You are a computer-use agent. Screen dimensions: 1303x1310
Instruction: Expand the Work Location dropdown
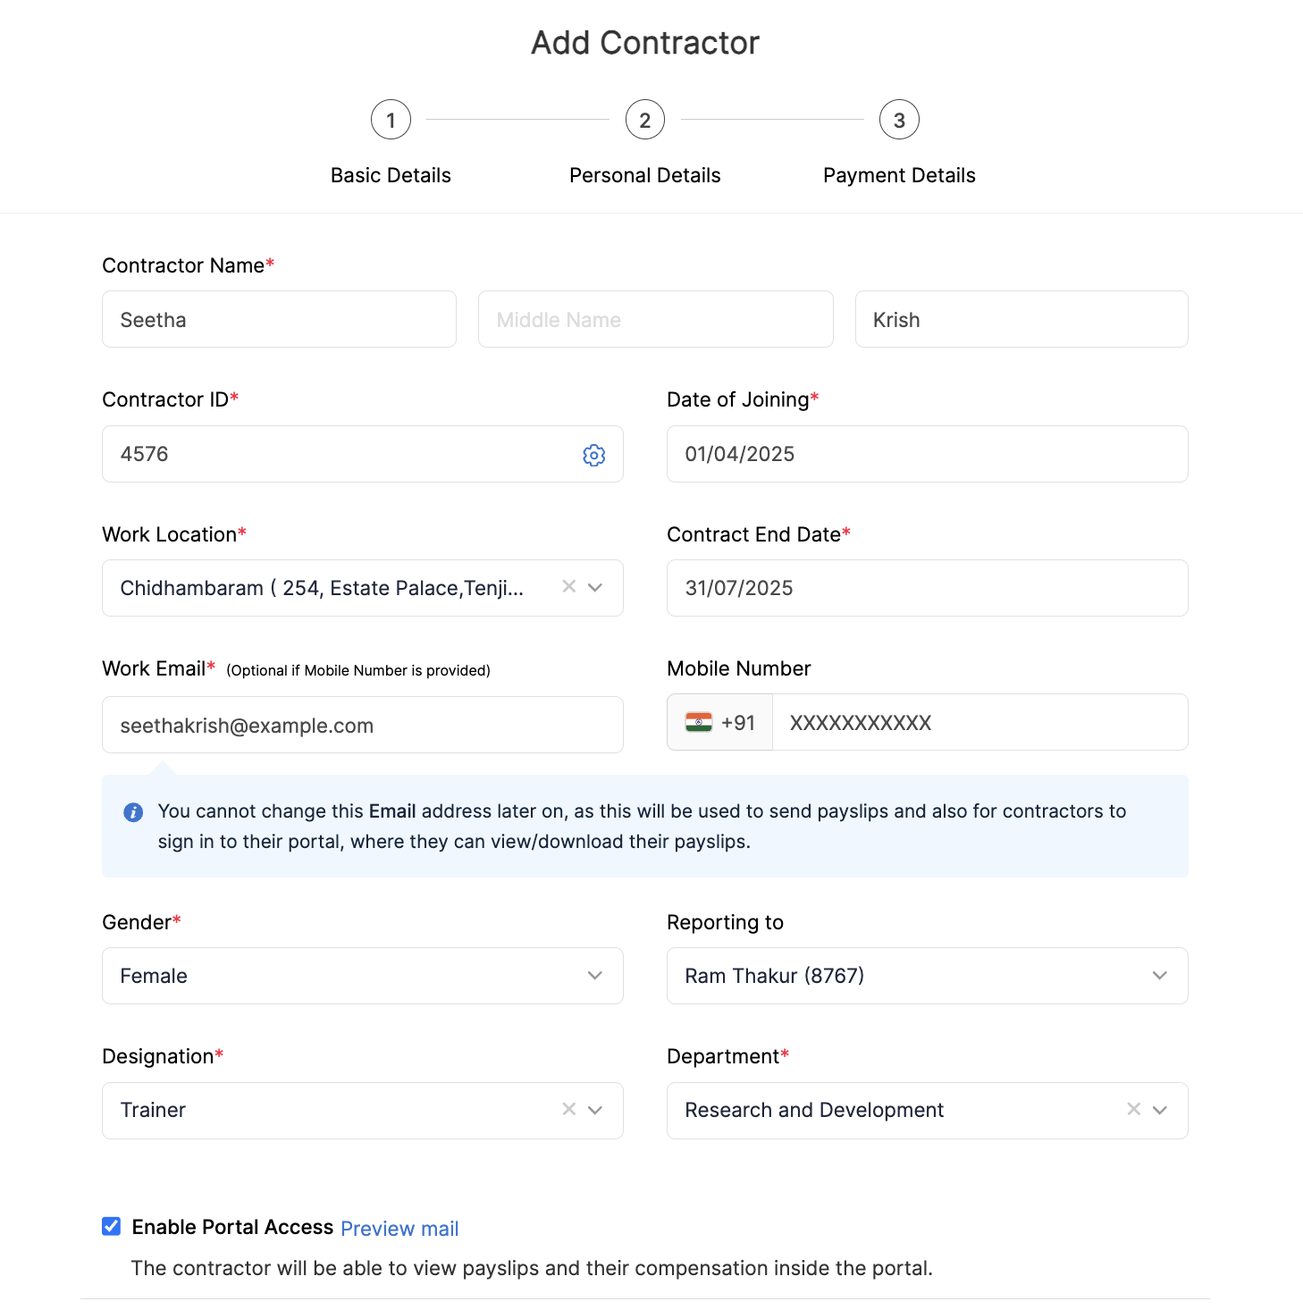(595, 587)
